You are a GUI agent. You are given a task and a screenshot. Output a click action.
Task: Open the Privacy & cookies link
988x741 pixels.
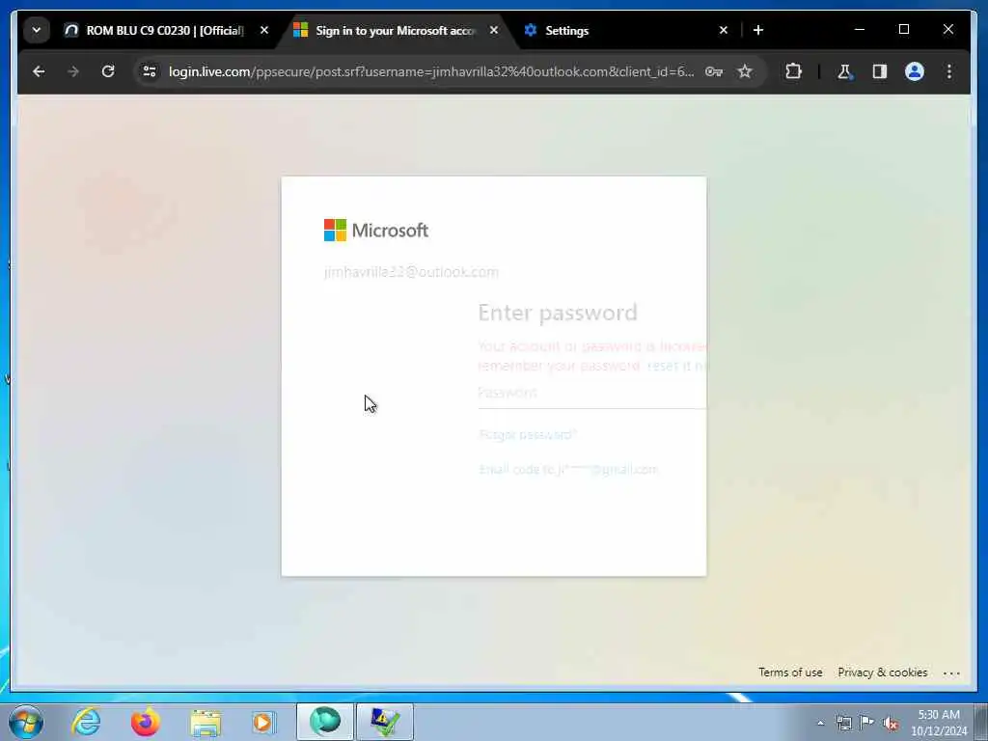882,672
